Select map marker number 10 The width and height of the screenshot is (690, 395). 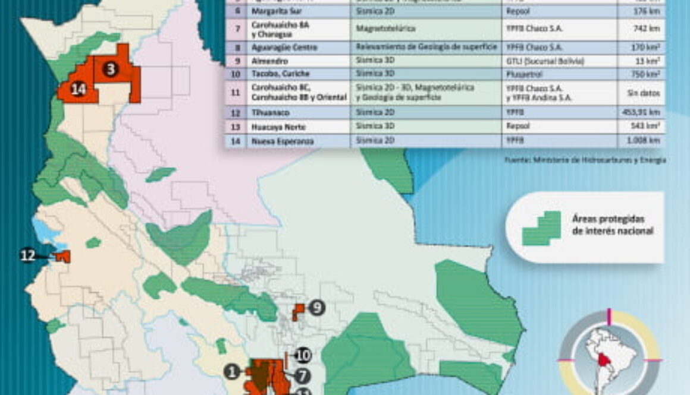tap(303, 355)
